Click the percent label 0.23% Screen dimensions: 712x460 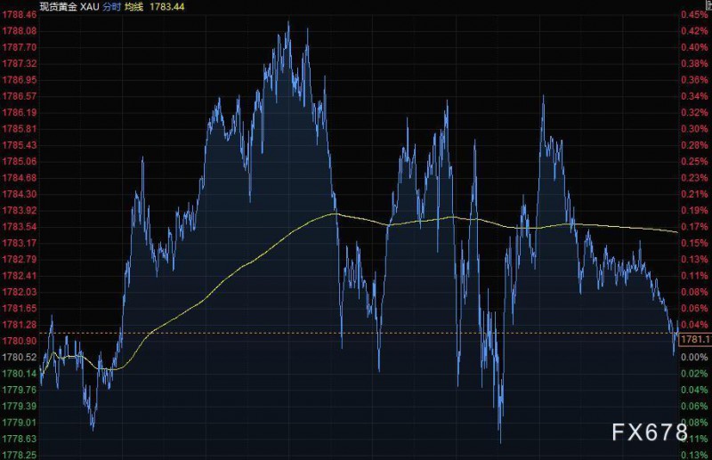[694, 178]
